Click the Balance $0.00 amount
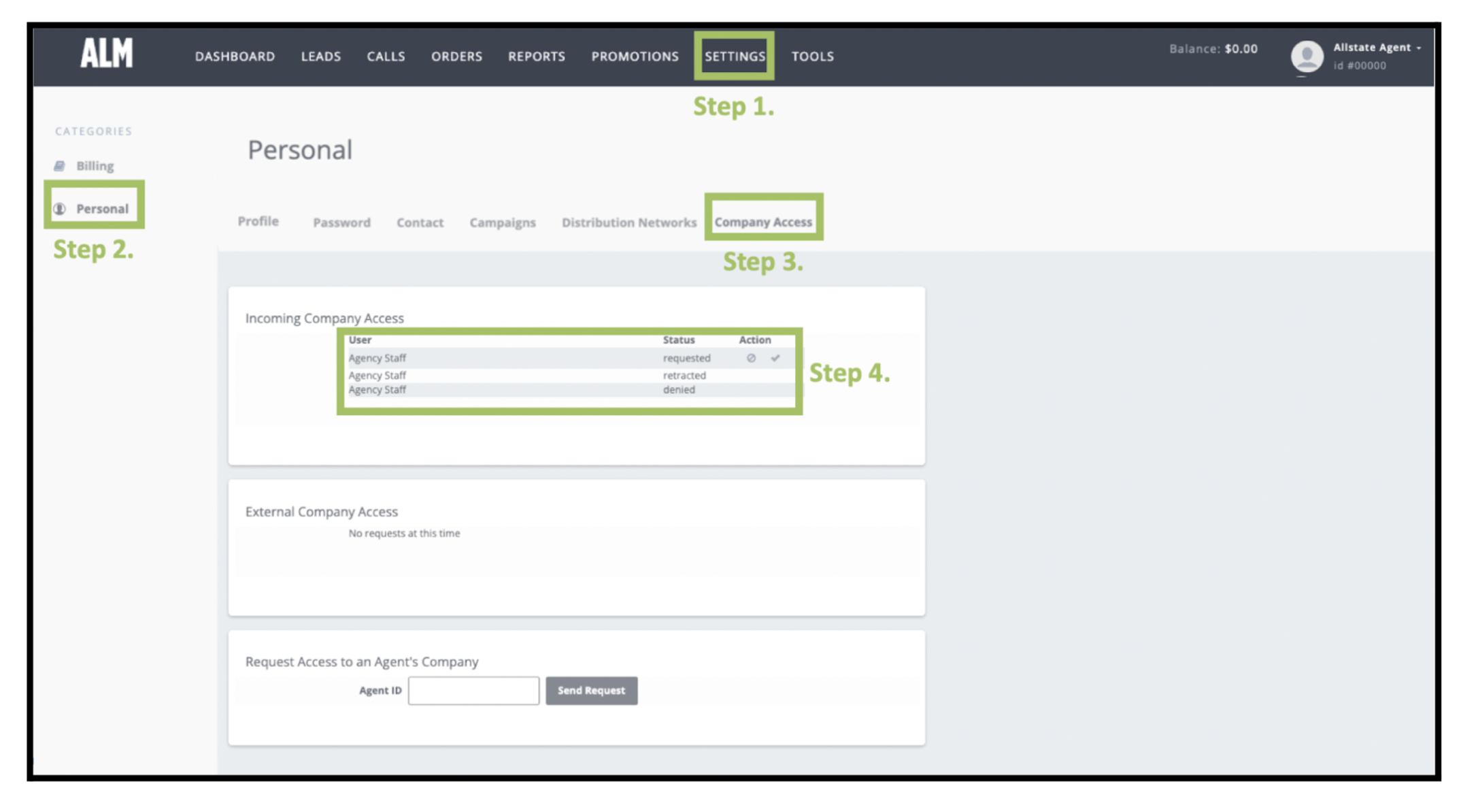Screen dimensions: 1476x803 [1241, 49]
